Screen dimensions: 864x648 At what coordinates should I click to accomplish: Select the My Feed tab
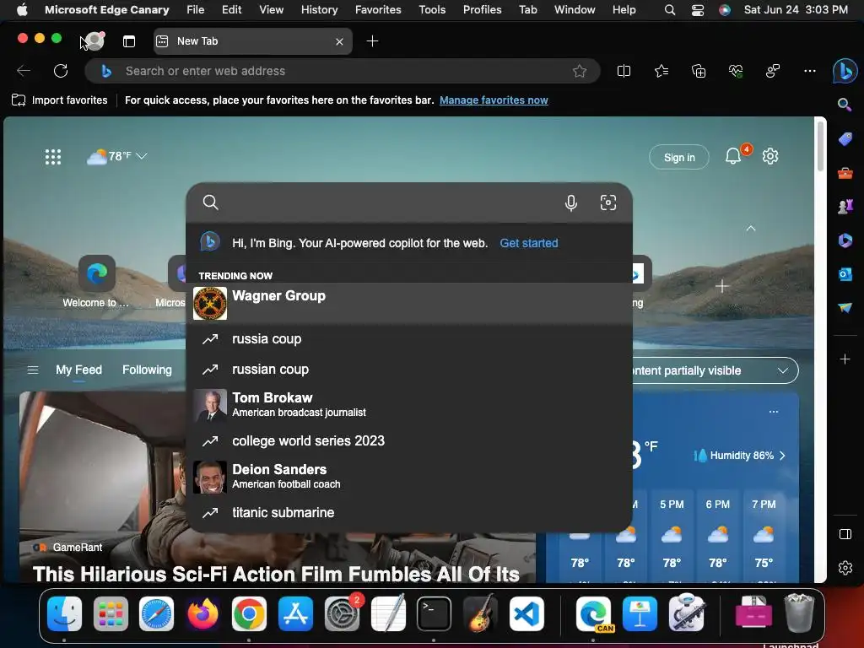tap(78, 370)
